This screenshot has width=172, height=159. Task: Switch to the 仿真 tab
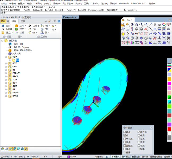(x=23, y=21)
